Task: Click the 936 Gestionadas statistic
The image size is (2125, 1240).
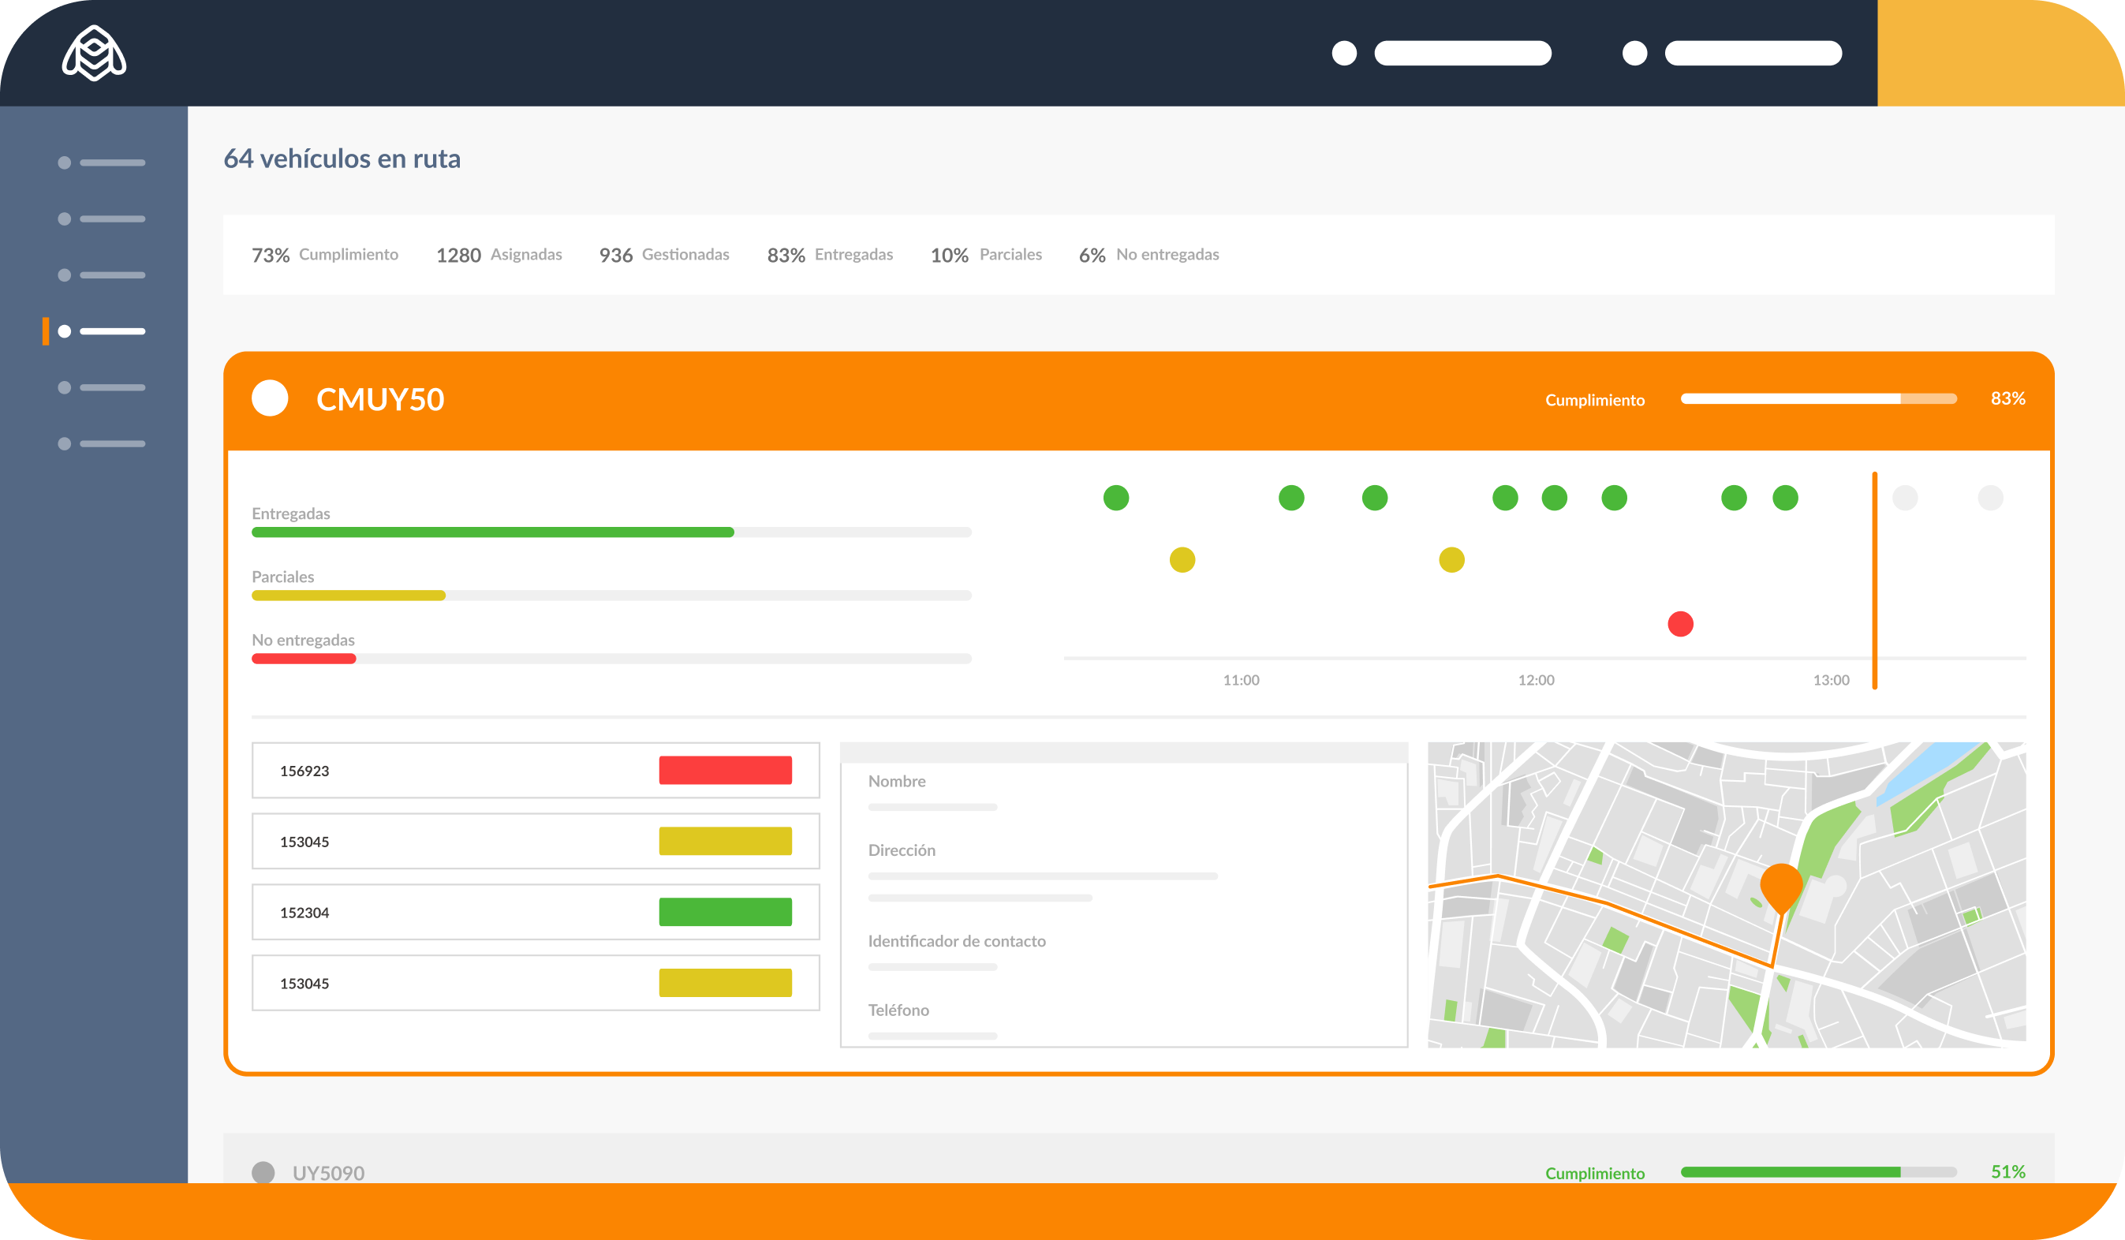Action: 664,254
